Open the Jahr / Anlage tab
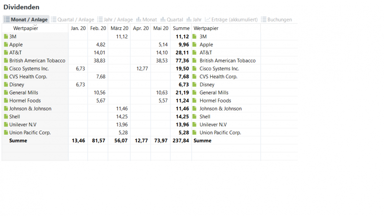 point(115,20)
